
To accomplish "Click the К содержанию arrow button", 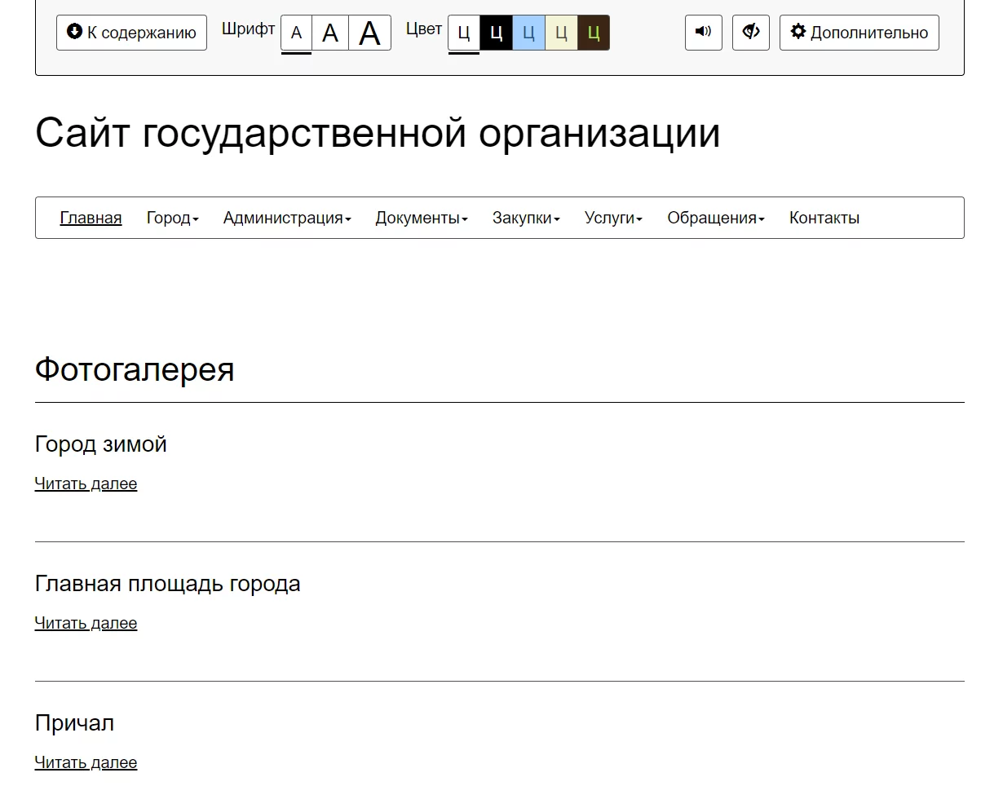I will (131, 33).
